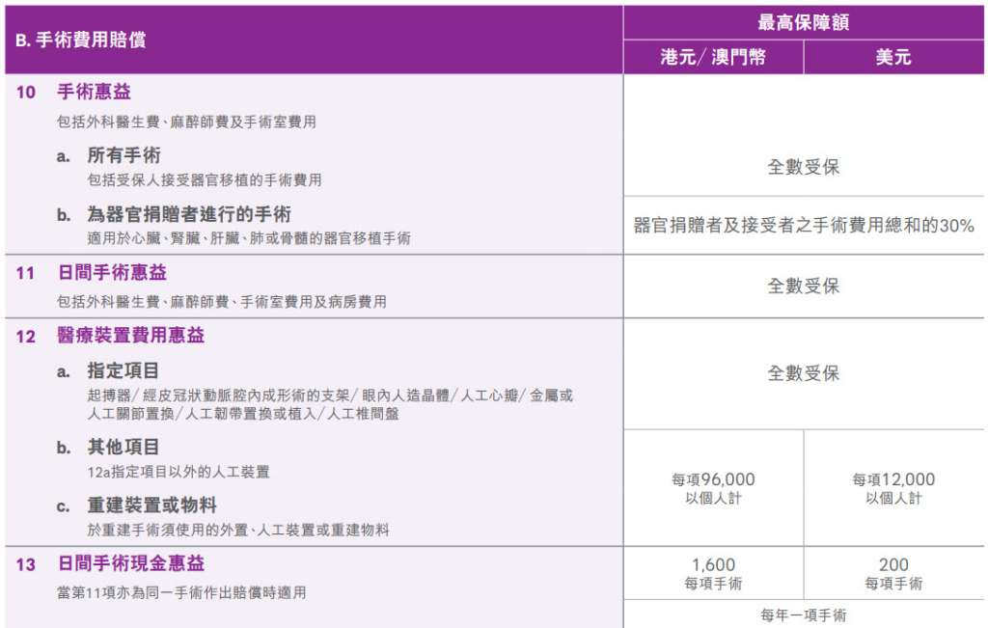Click the '每項12,000' USD limit cell

click(x=893, y=488)
